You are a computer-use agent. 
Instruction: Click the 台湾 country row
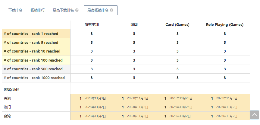8,116
